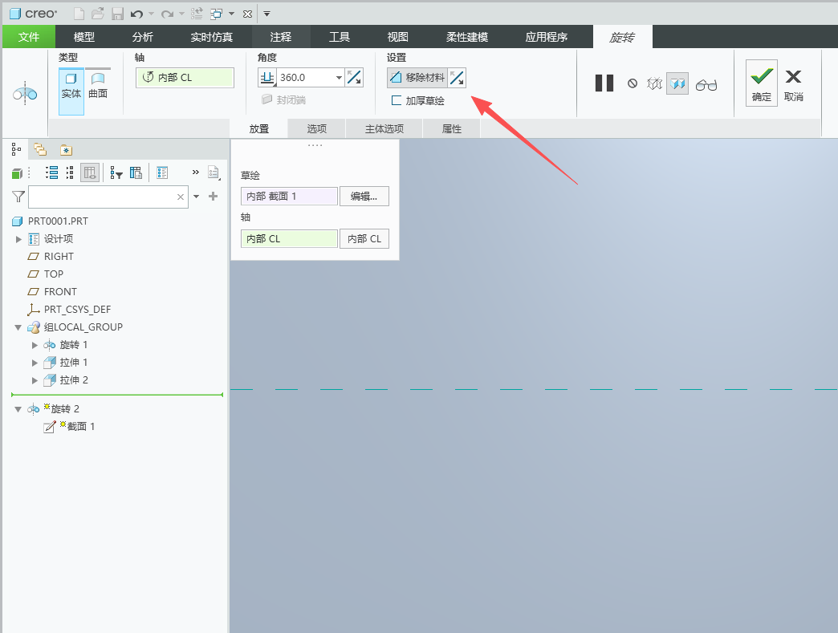Cancel the feature with 取消
The width and height of the screenshot is (838, 633).
pyautogui.click(x=794, y=84)
